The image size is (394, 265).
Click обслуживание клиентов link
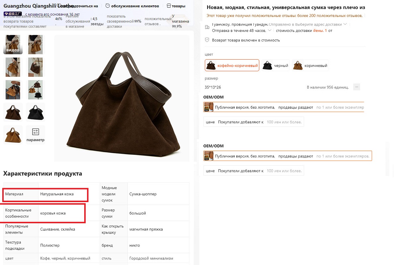click(135, 6)
